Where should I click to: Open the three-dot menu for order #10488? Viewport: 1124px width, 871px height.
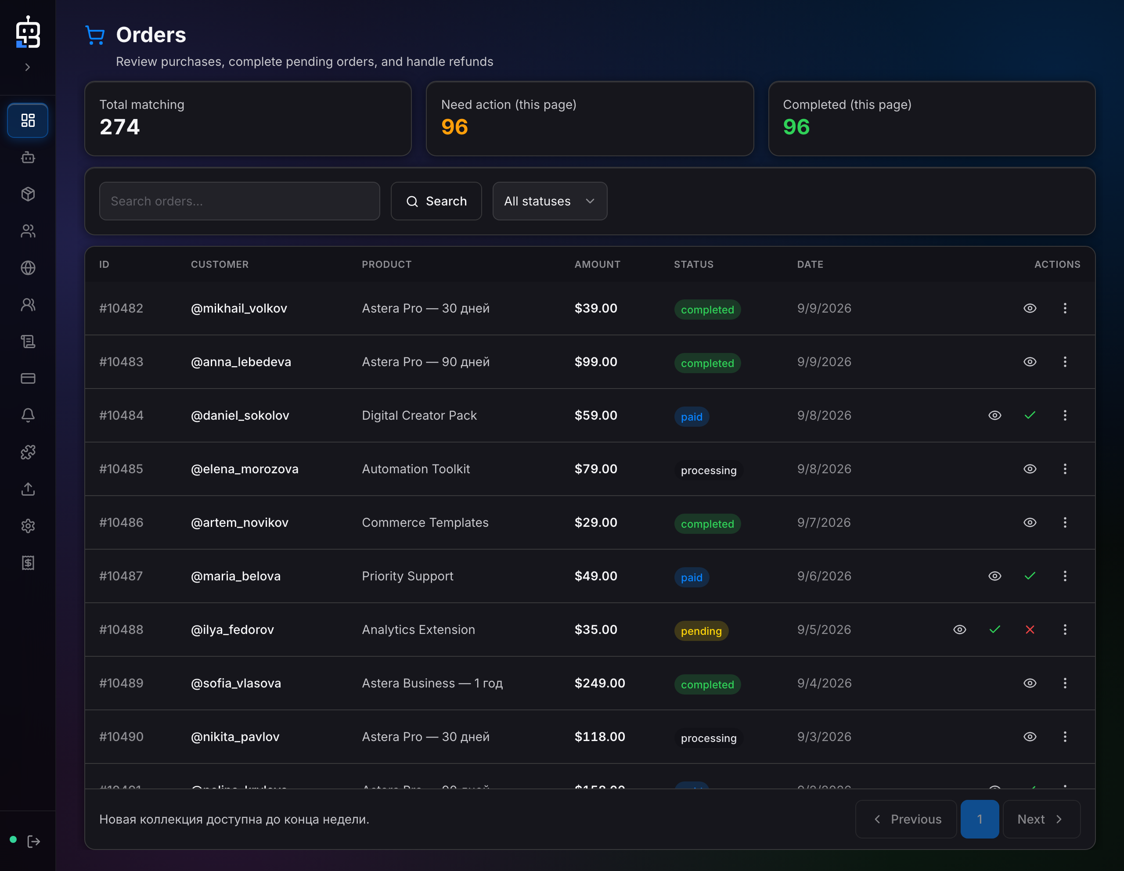point(1065,629)
